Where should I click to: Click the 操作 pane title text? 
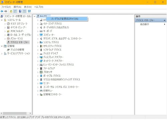click(x=138, y=16)
